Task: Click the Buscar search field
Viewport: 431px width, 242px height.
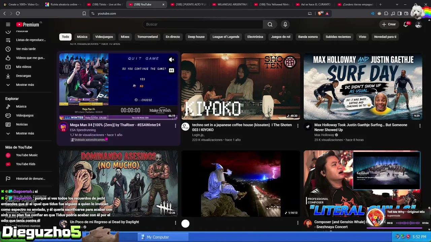Action: click(203, 24)
